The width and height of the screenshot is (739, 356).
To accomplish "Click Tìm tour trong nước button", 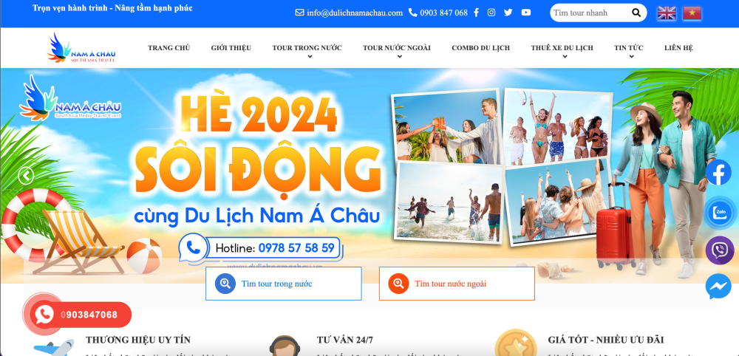I will pyautogui.click(x=284, y=284).
